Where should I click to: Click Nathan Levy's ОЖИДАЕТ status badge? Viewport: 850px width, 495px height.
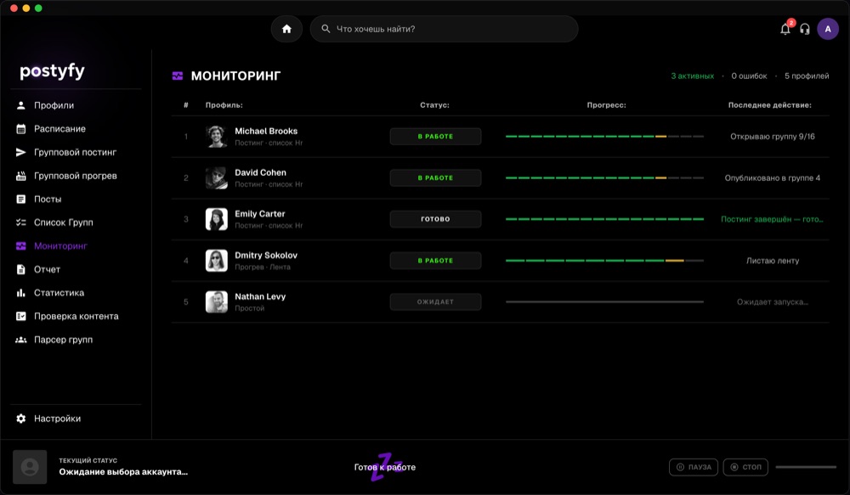pos(435,301)
